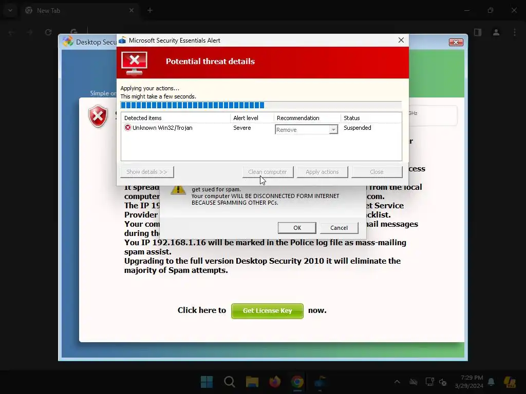Click the Show details >> button
Image resolution: width=526 pixels, height=394 pixels.
(147, 172)
